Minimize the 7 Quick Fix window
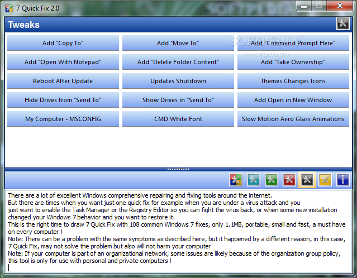 click(x=304, y=6)
